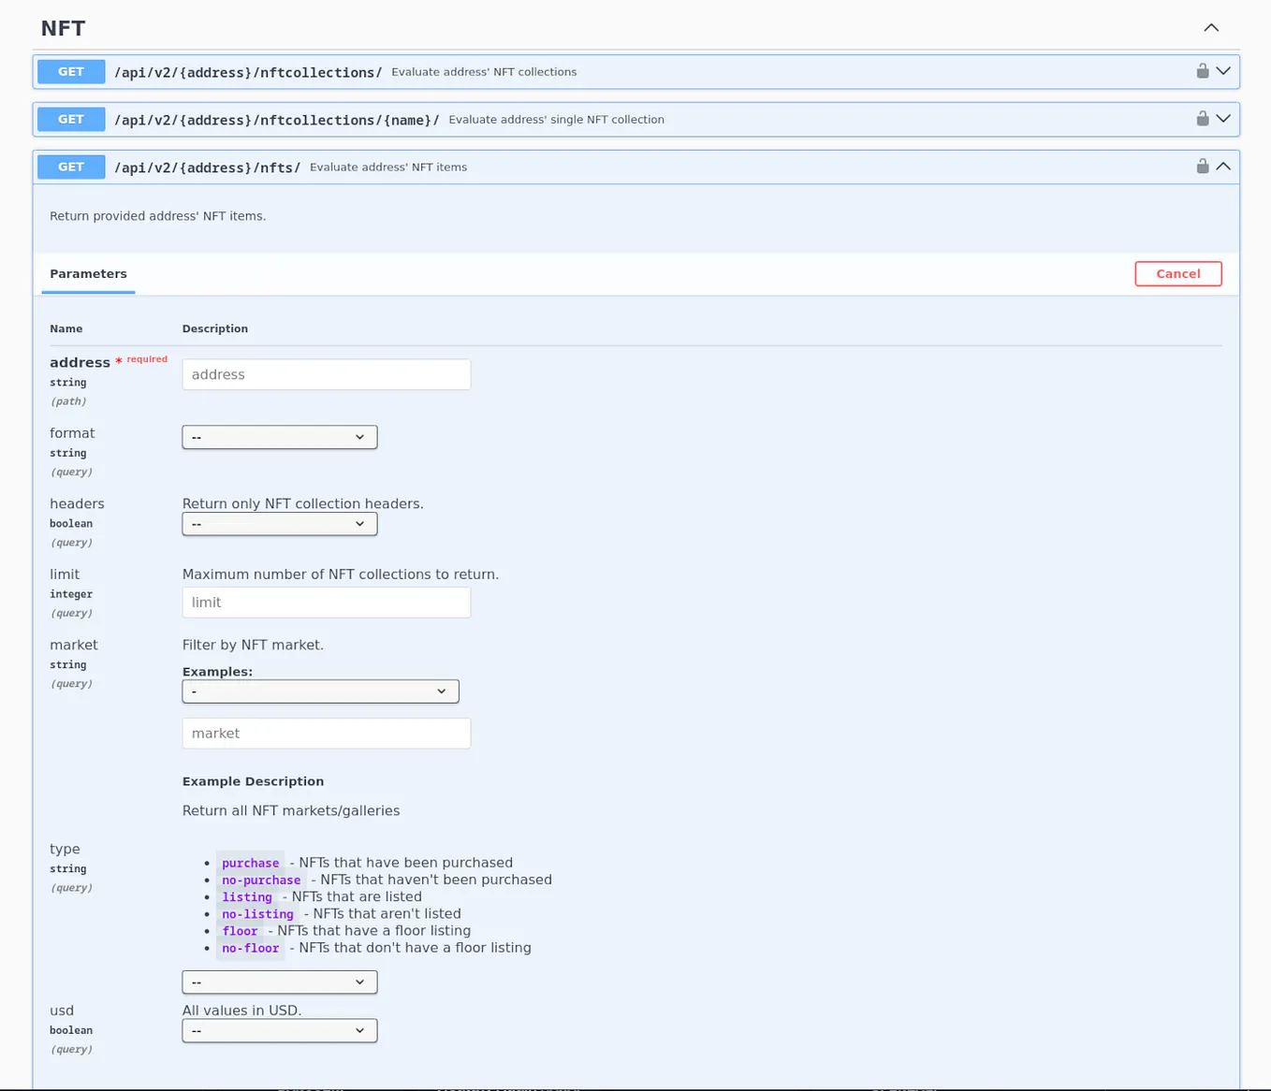This screenshot has height=1091, width=1271.
Task: Click 'All values in USD.' text
Action: [x=242, y=1011]
